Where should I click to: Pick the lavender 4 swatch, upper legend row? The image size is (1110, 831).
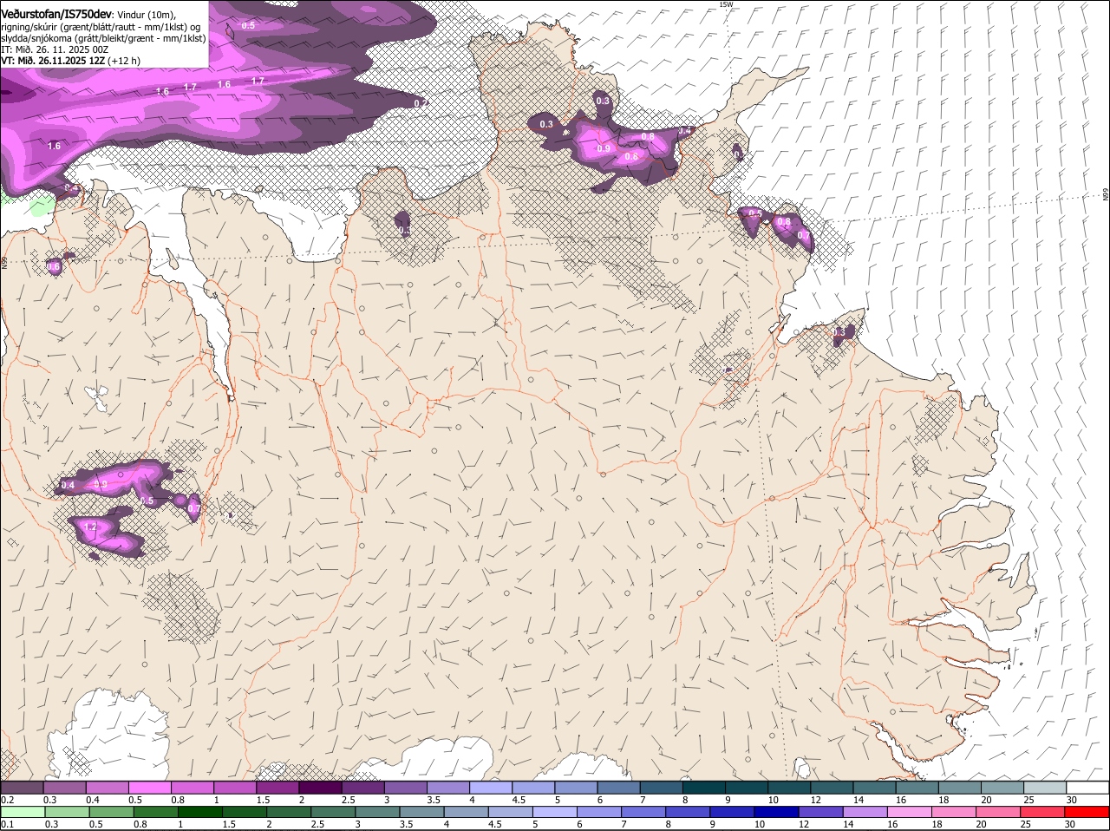coord(490,787)
